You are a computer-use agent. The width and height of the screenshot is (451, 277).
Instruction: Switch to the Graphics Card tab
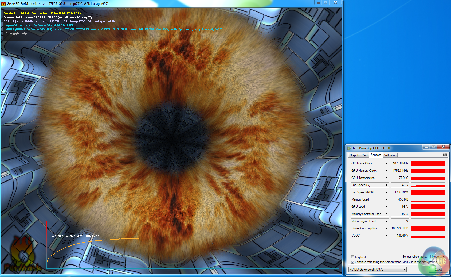(x=358, y=155)
